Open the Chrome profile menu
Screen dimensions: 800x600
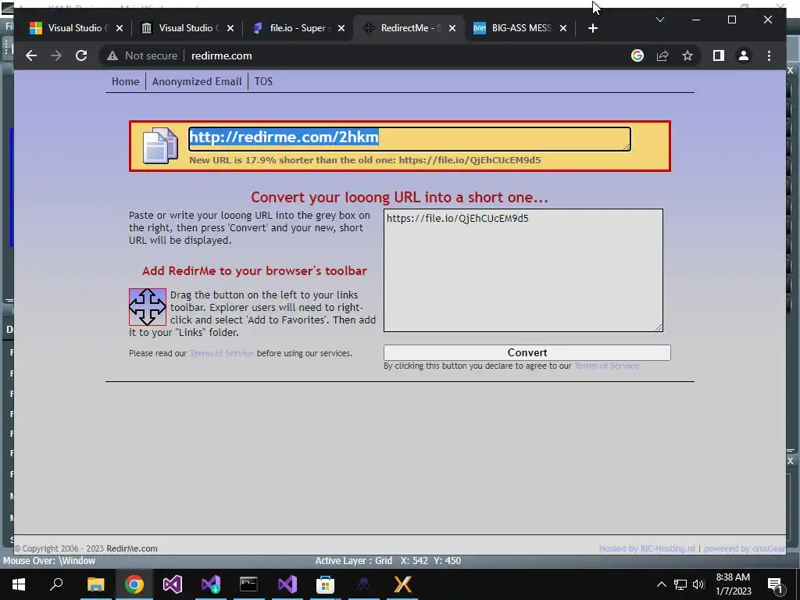pyautogui.click(x=744, y=55)
